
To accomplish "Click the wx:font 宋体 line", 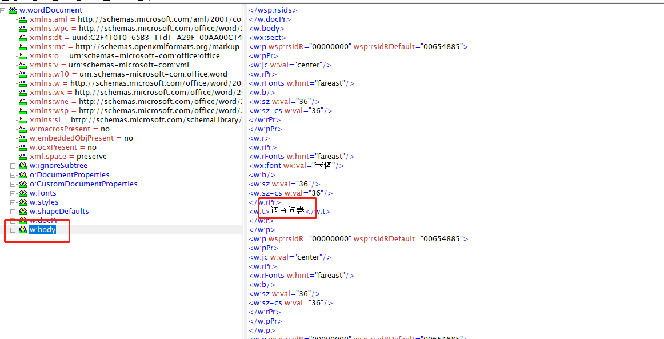I will (297, 166).
